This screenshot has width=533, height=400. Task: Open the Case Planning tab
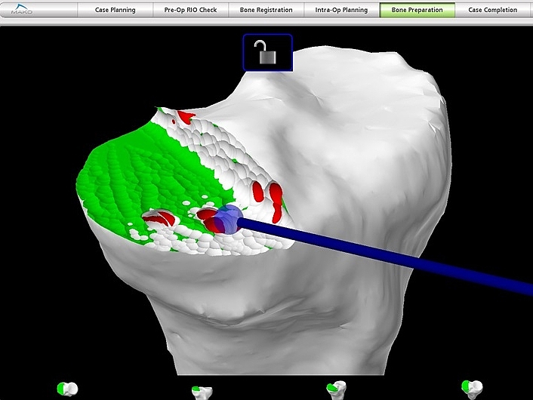pos(116,11)
